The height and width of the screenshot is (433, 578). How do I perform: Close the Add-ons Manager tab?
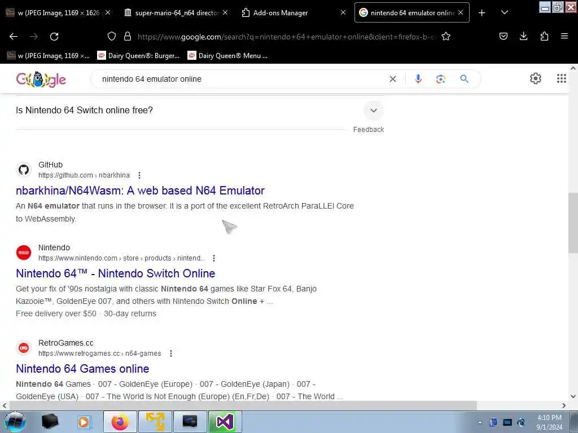(343, 12)
